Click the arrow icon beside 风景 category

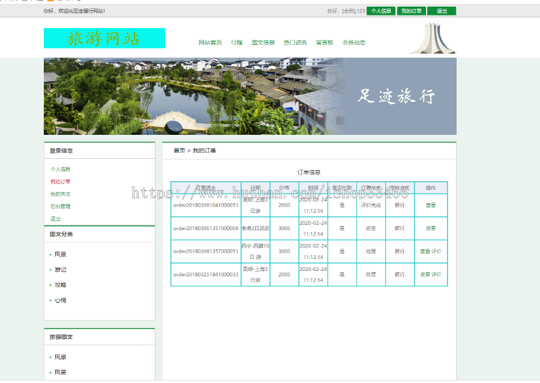[x=50, y=254]
